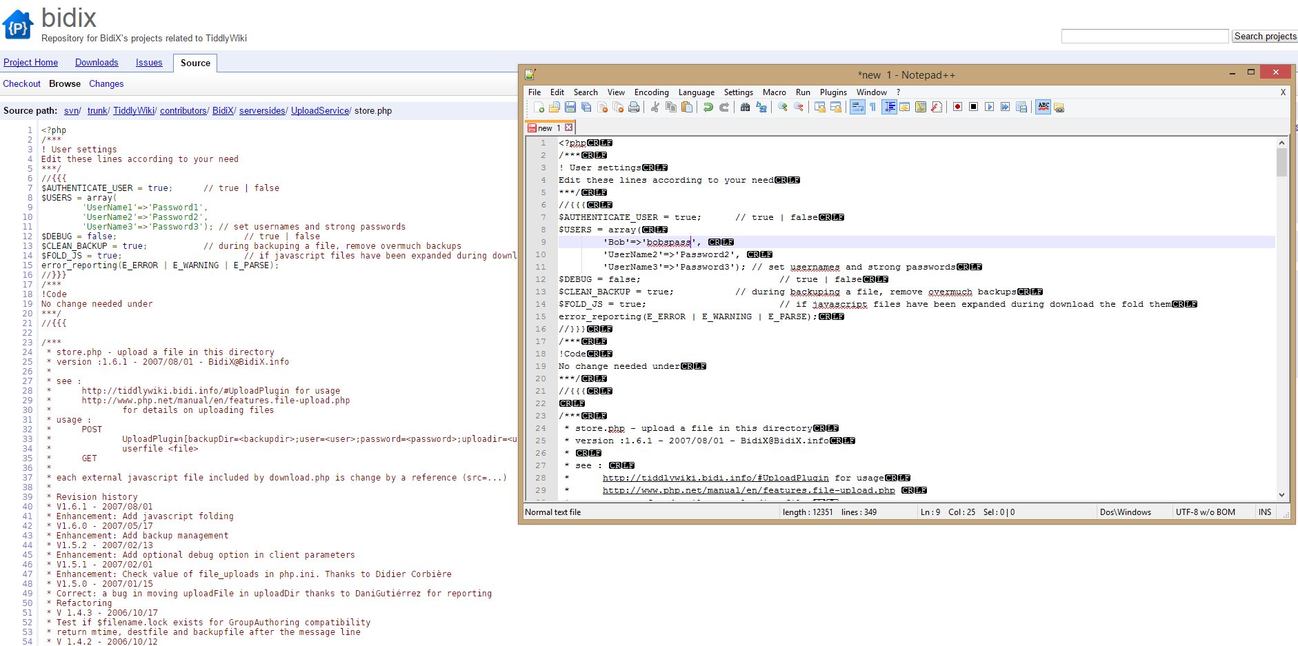Select the 'new 1' document tab

[550, 128]
